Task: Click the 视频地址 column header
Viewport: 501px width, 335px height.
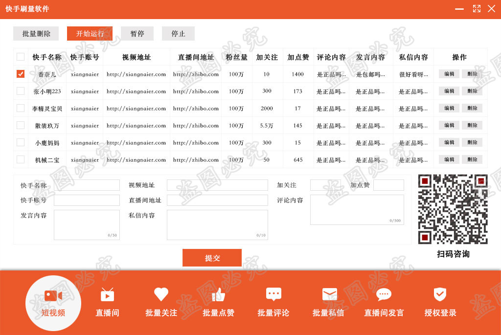Action: pos(137,57)
